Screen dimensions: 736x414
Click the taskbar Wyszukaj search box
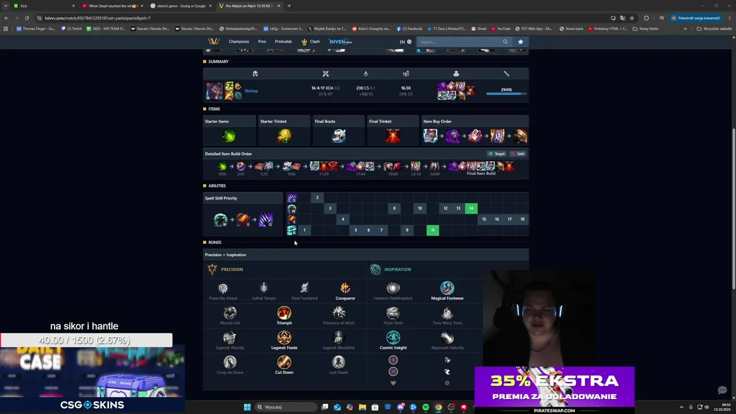coord(285,407)
